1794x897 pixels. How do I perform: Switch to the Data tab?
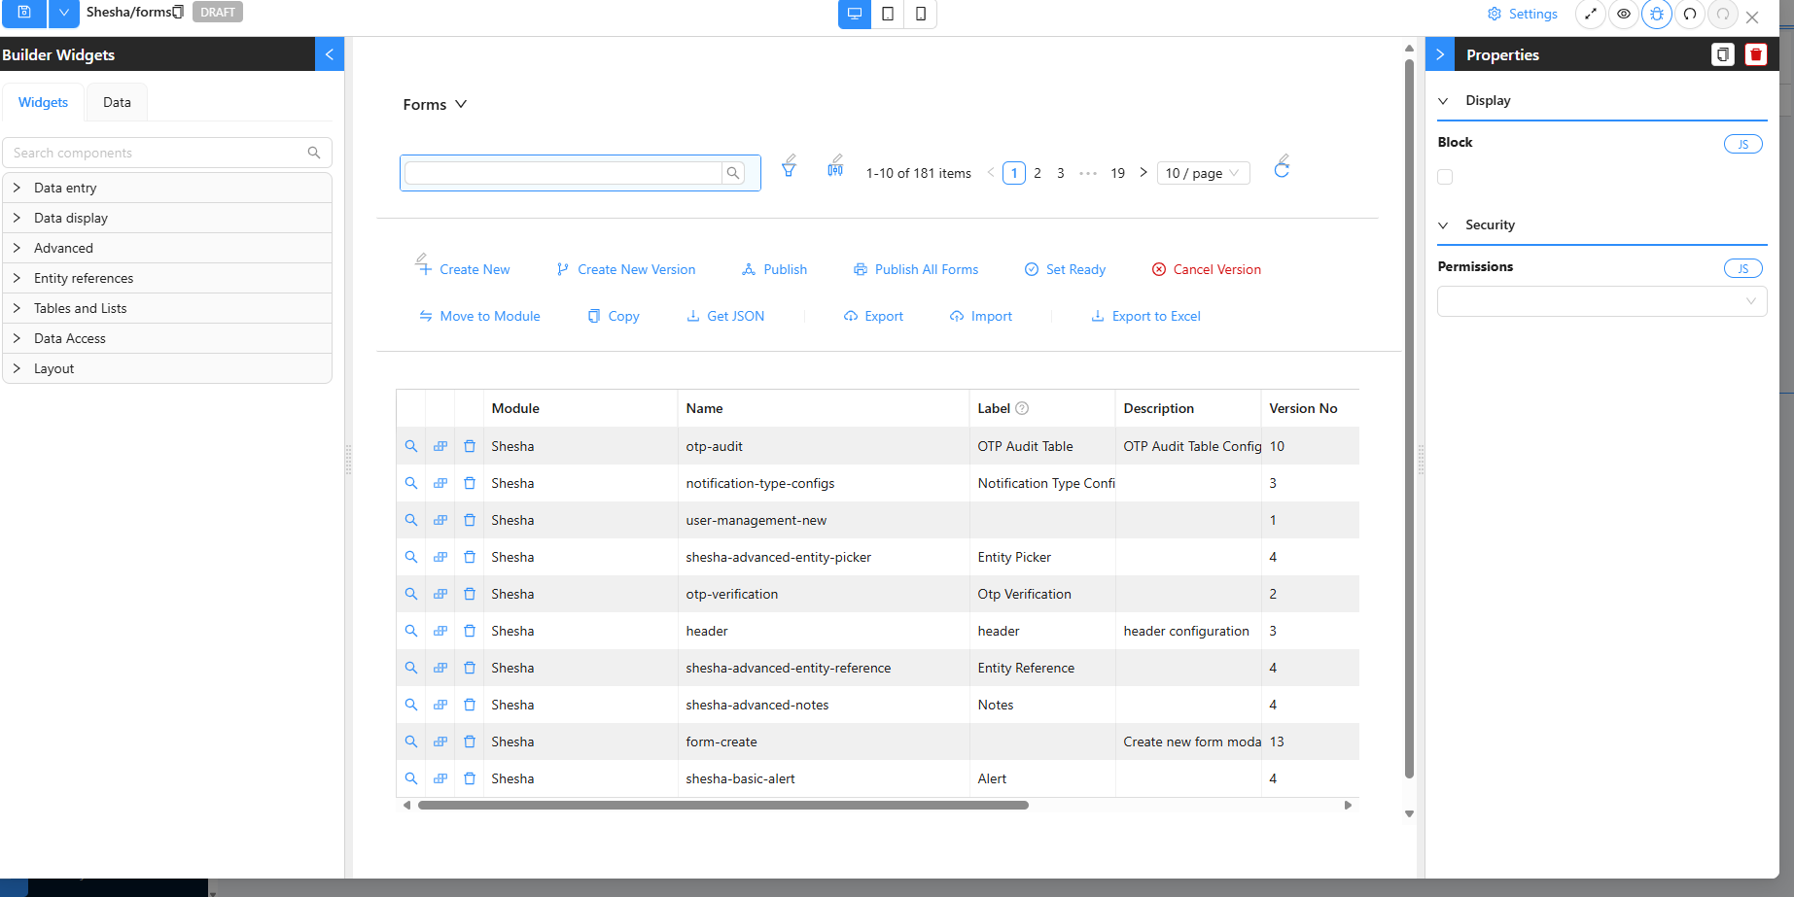117,102
